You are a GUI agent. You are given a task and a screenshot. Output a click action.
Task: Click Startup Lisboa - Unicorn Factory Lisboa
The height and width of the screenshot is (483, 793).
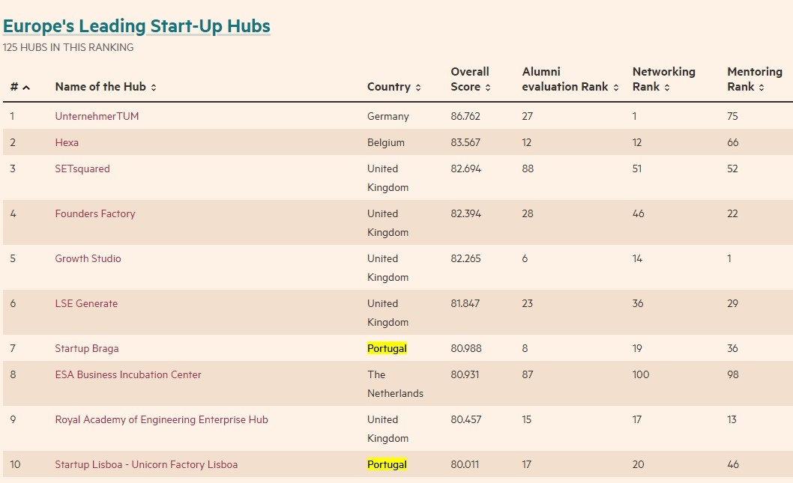146,464
